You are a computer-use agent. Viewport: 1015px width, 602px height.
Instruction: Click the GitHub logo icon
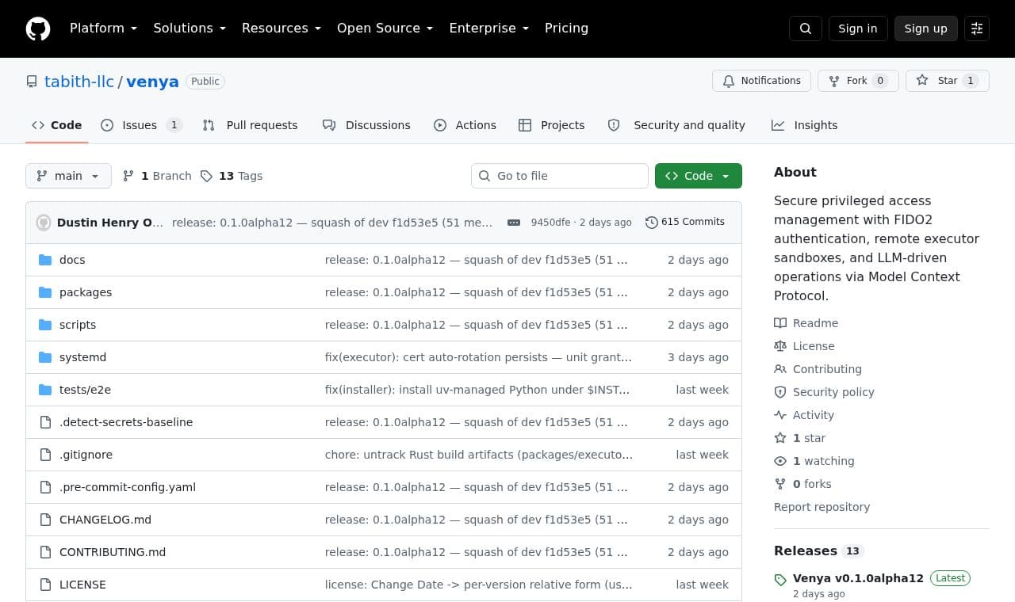tap(38, 29)
